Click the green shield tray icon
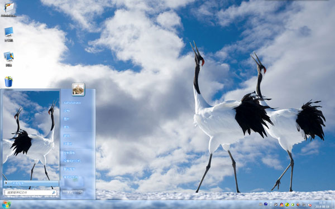 pos(293,205)
